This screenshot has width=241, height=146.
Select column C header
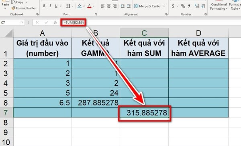(x=144, y=33)
